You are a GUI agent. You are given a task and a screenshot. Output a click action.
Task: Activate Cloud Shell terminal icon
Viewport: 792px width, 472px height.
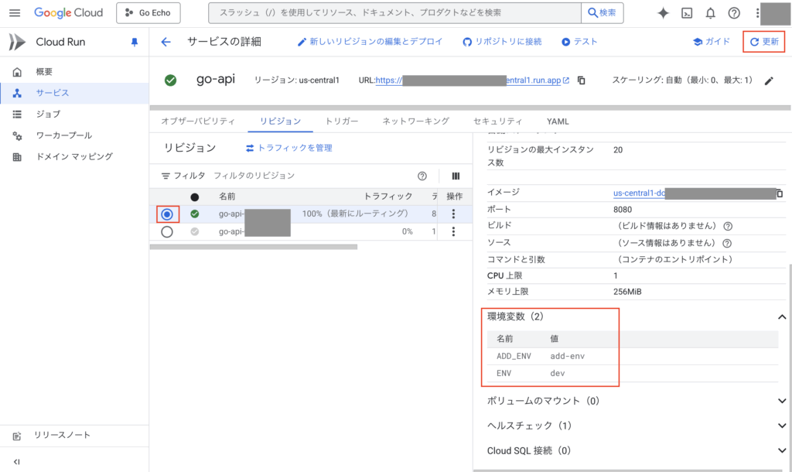pos(686,13)
